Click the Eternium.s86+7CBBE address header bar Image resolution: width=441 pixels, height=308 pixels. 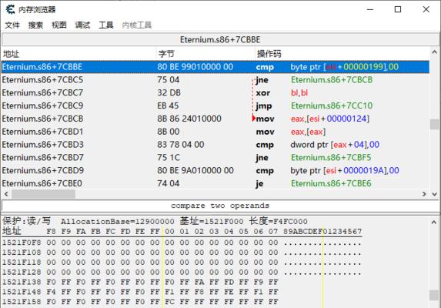pyautogui.click(x=220, y=40)
